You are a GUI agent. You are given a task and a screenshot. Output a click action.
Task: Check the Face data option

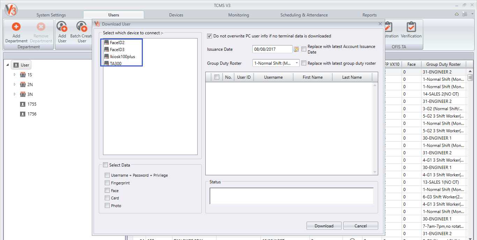107,191
